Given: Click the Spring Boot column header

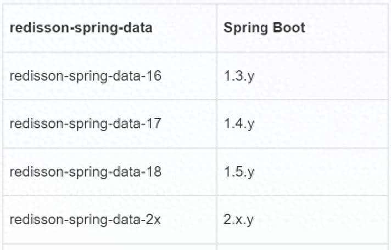Looking at the screenshot, I should pos(264,29).
